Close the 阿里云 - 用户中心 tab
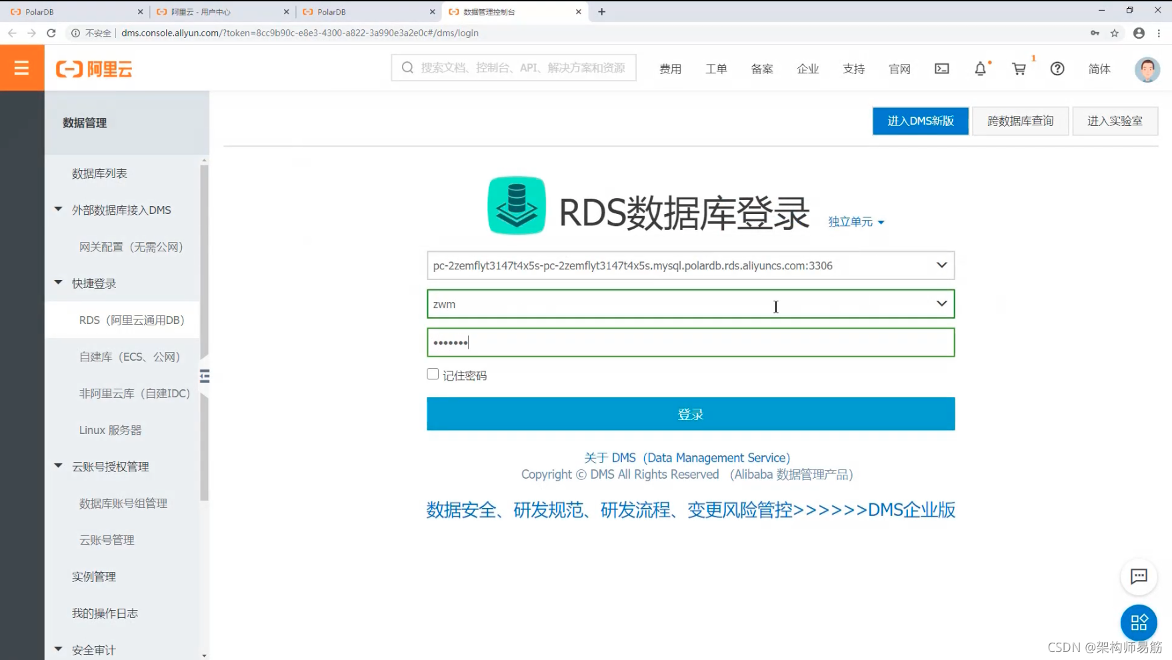The image size is (1172, 660). (x=286, y=11)
